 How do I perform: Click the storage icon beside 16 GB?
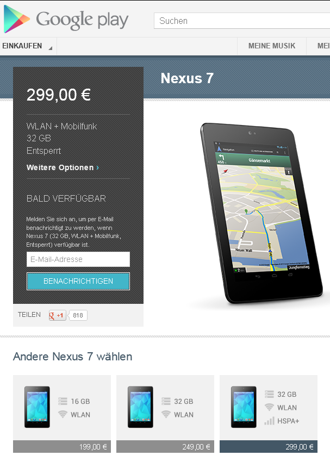click(63, 401)
